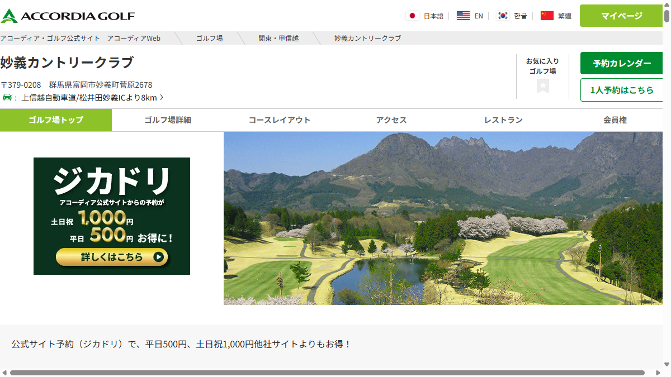This screenshot has height=377, width=671.
Task: Click the China flag icon
Action: pyautogui.click(x=547, y=16)
